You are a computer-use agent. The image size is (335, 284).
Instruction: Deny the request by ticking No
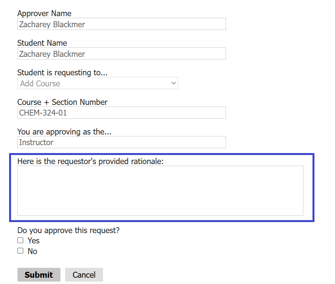(x=20, y=250)
